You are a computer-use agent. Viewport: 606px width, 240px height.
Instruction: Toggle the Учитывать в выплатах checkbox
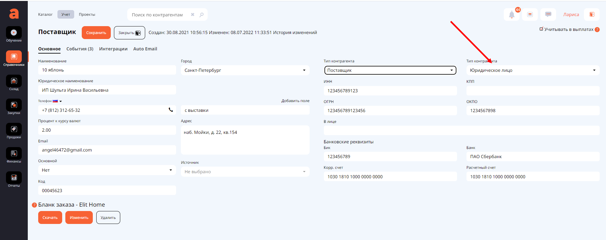coord(541,29)
